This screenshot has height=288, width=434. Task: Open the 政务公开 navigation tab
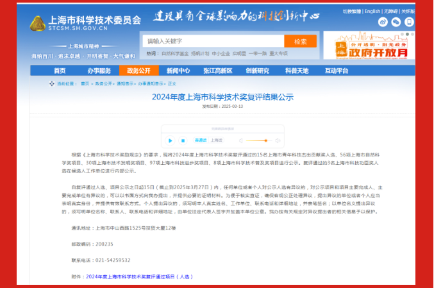[x=138, y=71]
